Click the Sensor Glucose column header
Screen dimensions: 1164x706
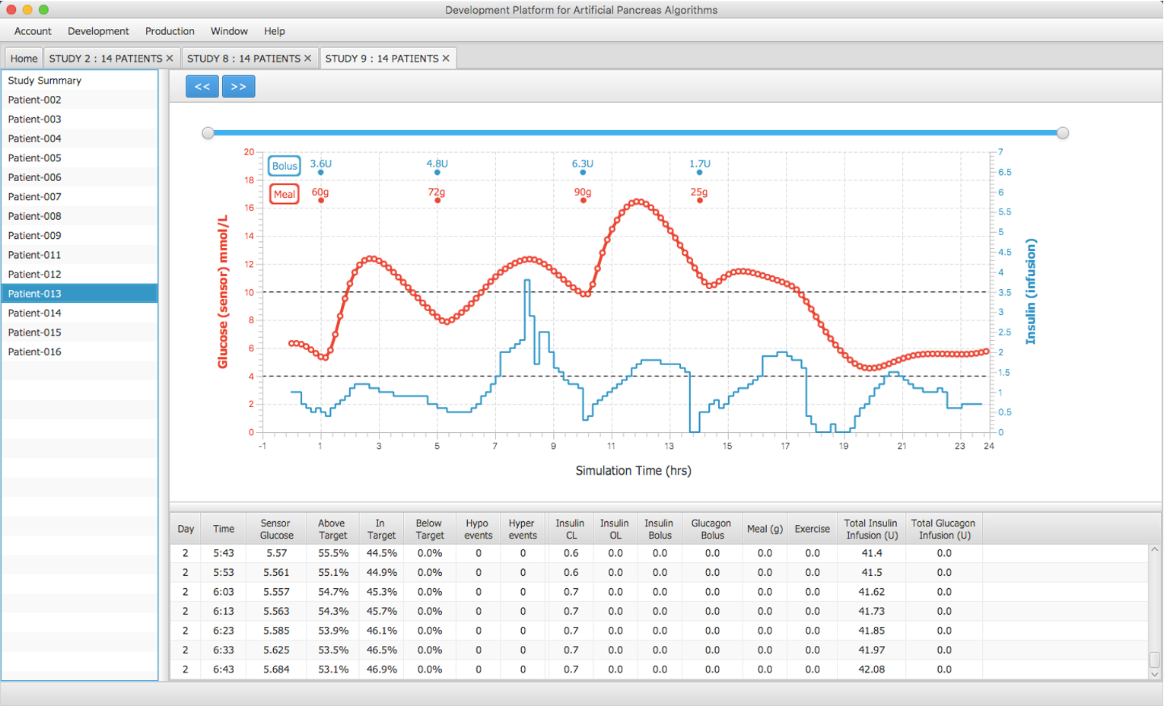pos(276,529)
